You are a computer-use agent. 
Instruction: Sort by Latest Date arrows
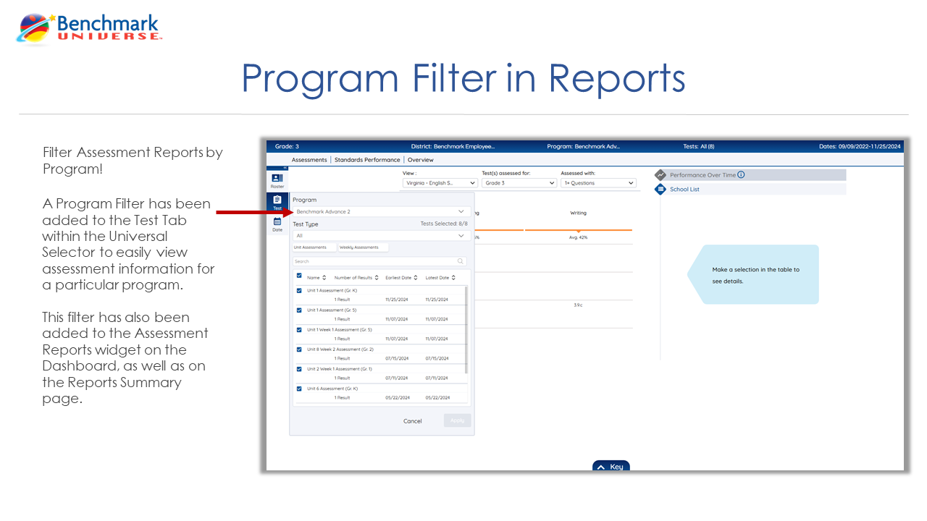tap(453, 278)
